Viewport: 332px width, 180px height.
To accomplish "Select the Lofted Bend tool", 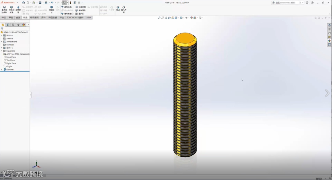I will pyautogui.click(x=18, y=10).
